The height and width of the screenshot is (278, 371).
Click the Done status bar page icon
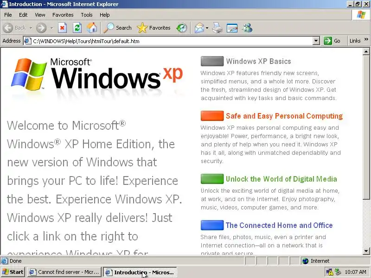[4, 261]
